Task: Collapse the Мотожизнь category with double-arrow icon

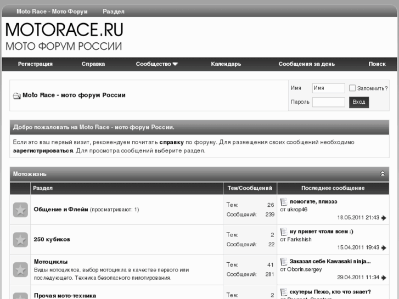Action: click(x=383, y=173)
